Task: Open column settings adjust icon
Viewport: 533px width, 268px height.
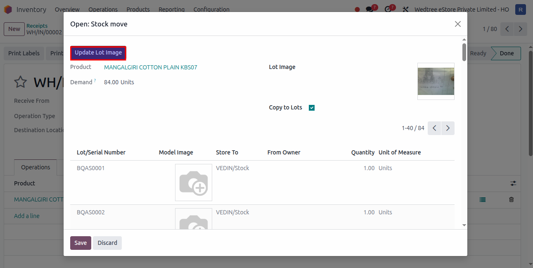Action: (x=513, y=183)
